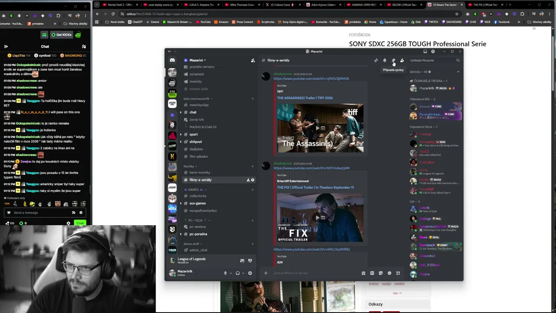This screenshot has width=556, height=313.
Task: Open threads icon in channel header
Action: (376, 60)
